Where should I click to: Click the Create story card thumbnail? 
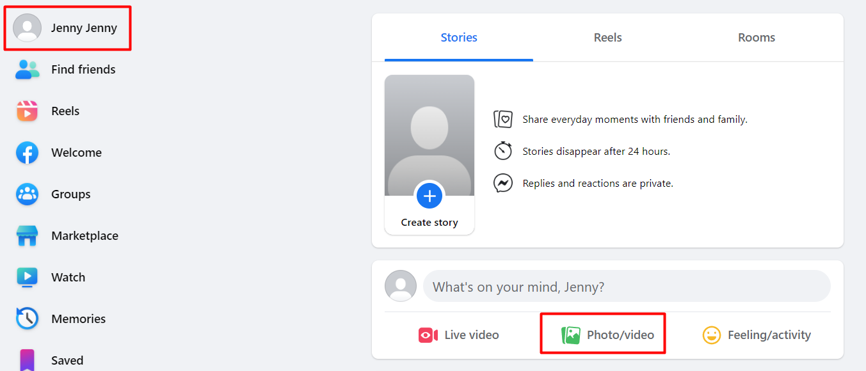tap(429, 155)
